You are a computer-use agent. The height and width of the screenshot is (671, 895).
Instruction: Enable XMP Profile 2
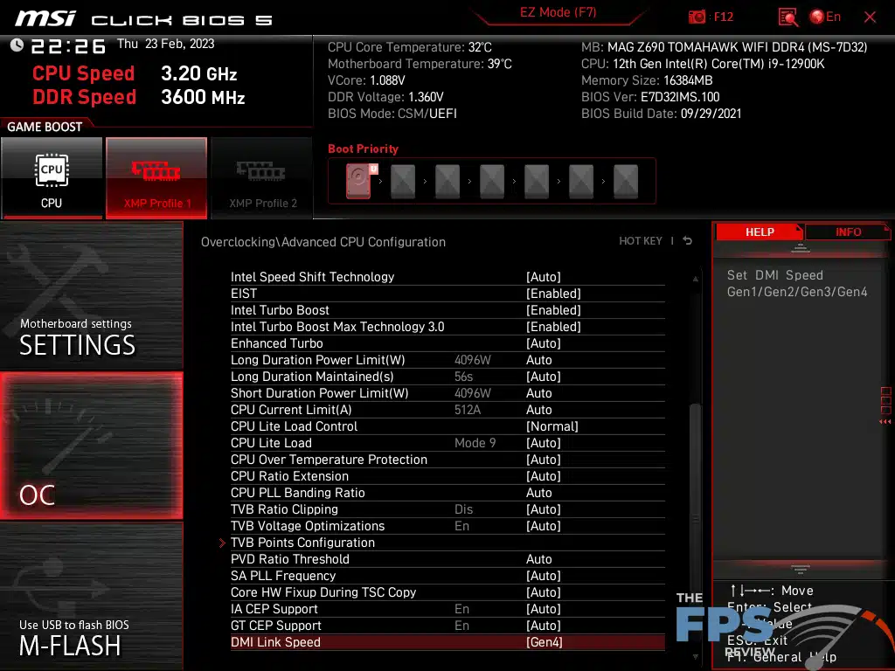(x=262, y=178)
